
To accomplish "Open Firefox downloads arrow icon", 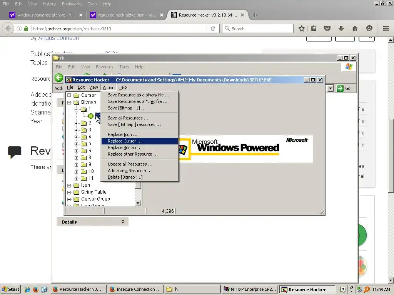I will pyautogui.click(x=341, y=28).
